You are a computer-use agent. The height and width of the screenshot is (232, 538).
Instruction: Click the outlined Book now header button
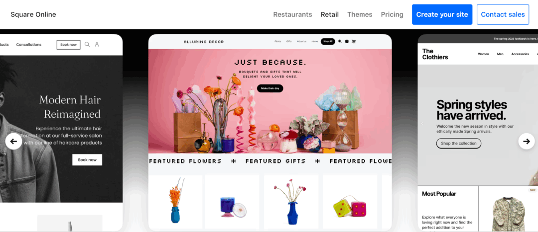69,45
